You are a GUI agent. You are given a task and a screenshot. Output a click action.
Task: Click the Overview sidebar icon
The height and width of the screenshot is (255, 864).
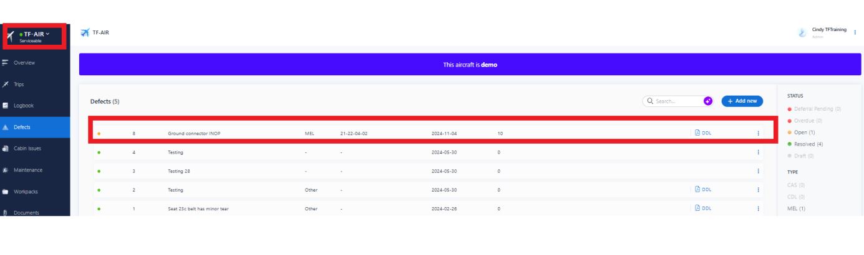click(6, 63)
